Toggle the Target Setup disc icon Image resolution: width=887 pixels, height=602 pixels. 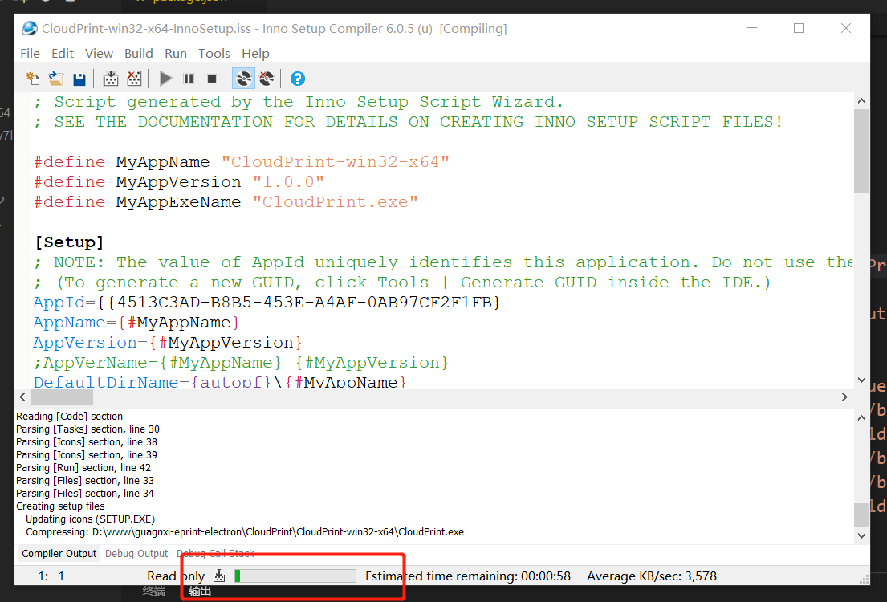[244, 79]
